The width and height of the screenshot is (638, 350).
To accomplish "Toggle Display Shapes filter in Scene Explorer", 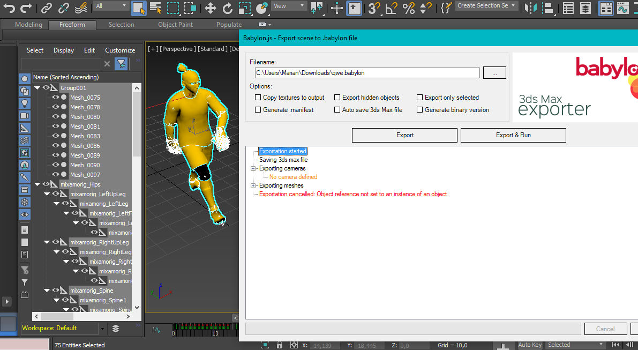I will point(25,91).
